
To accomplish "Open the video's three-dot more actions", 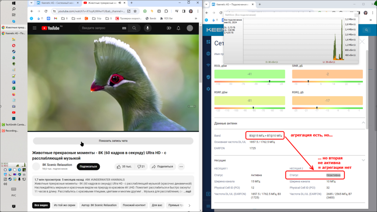I will (x=181, y=167).
